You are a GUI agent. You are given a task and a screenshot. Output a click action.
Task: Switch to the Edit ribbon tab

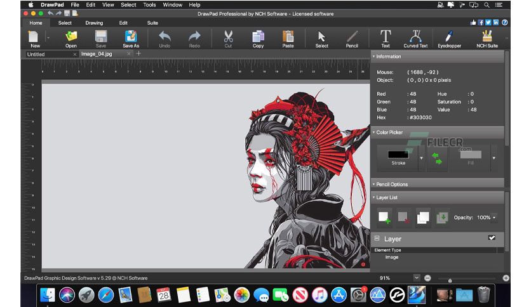tap(123, 23)
